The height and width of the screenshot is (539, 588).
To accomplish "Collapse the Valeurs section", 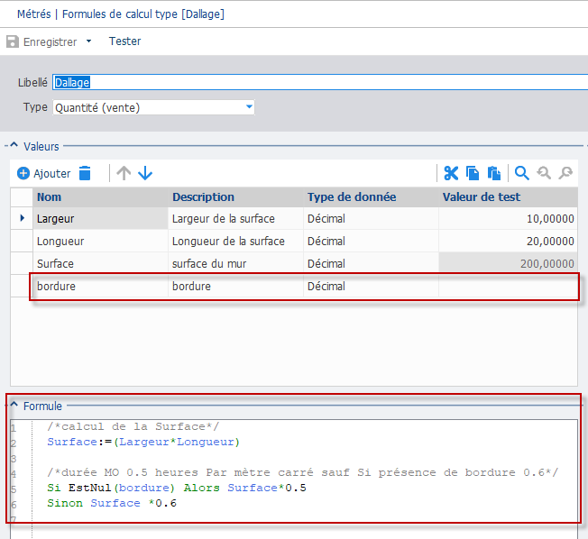I will [14, 145].
